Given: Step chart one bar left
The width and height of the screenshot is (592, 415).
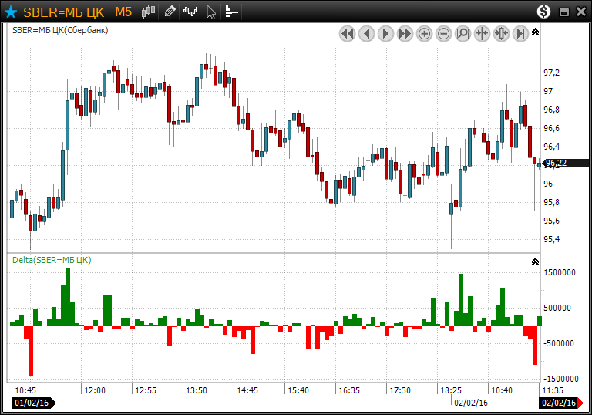Looking at the screenshot, I should 366,33.
